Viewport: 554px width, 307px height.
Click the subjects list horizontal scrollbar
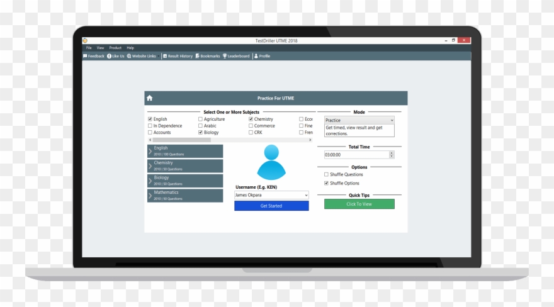(x=227, y=140)
